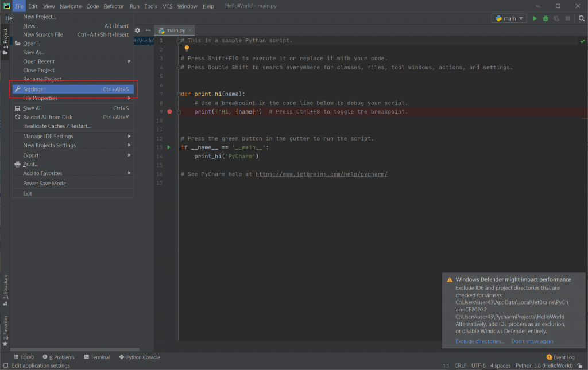Click the green Run button in toolbar
Screen dimensions: 588x370
tap(535, 18)
